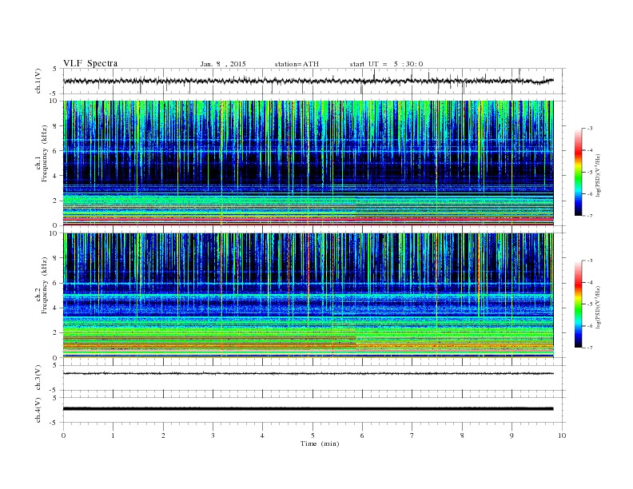Click the log(PSD) label beside ch.1 color bar

coord(599,175)
